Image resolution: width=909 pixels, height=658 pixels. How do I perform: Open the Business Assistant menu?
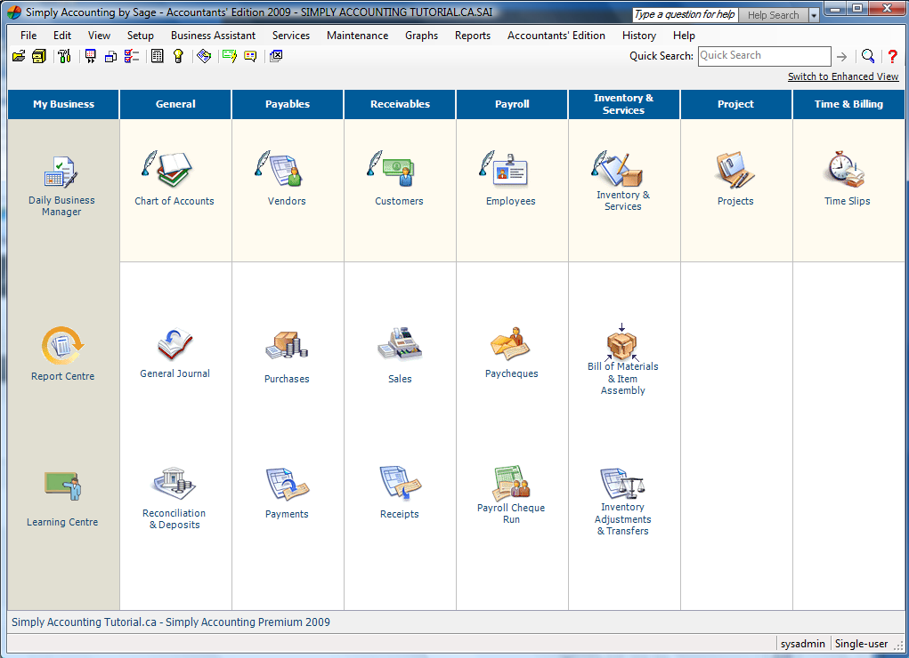coord(213,36)
